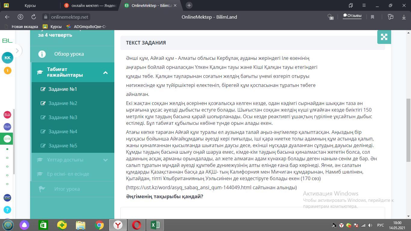This screenshot has width=411, height=231.
Task: Click the volume speaker icon in system tray
Action: click(x=370, y=225)
